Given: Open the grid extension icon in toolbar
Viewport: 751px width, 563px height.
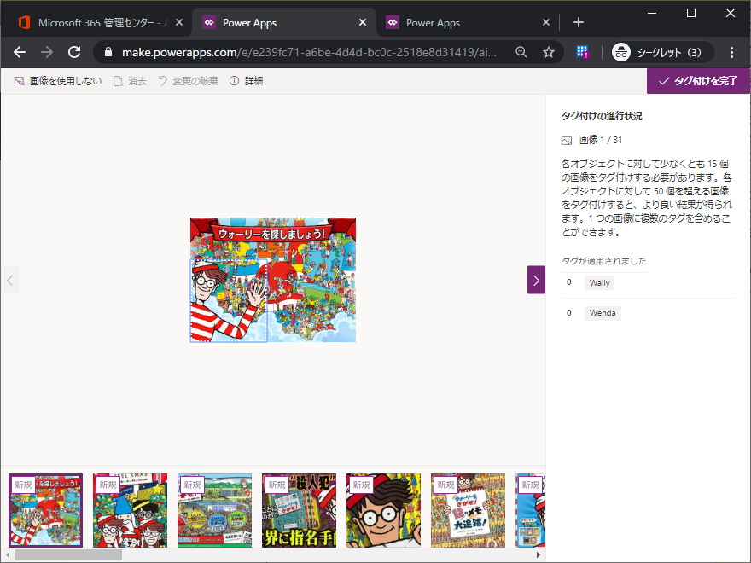Looking at the screenshot, I should tap(582, 52).
